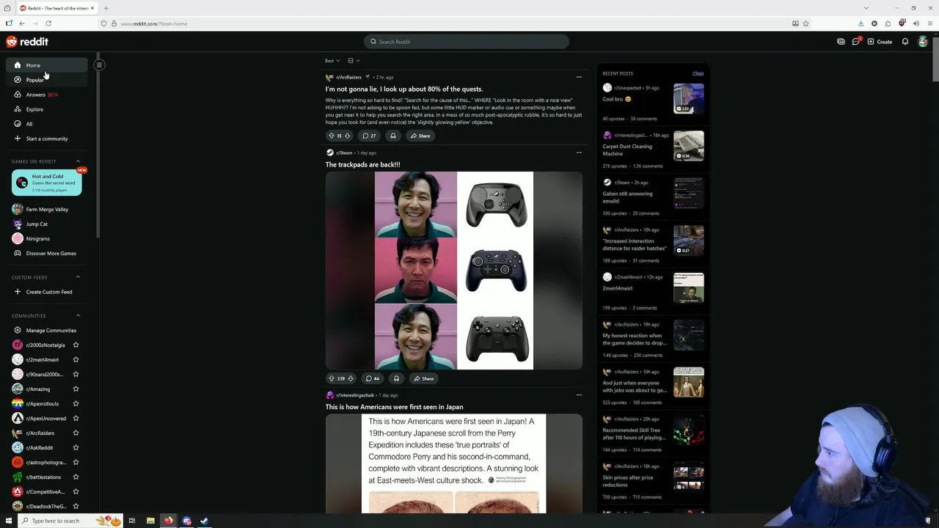Upvote the ArcRaiders quests post
Viewport: 939px width, 528px height.
(331, 136)
